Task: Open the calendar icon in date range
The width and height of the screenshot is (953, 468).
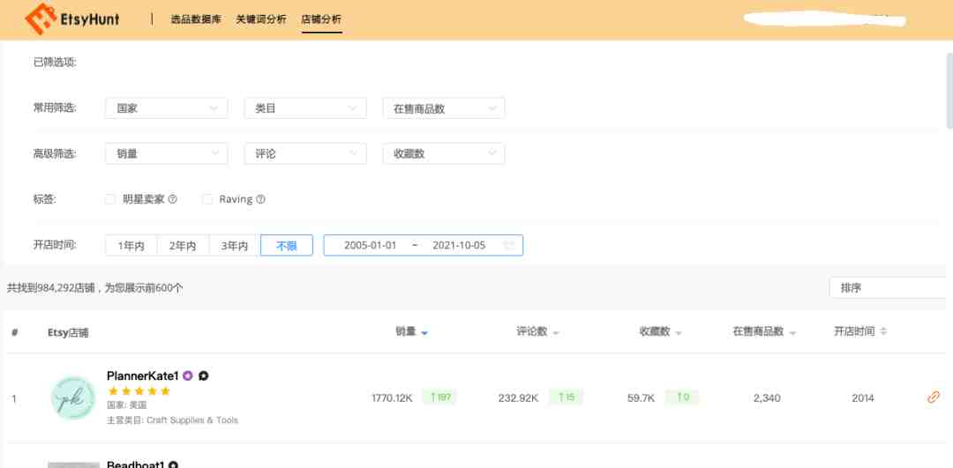Action: (x=509, y=245)
